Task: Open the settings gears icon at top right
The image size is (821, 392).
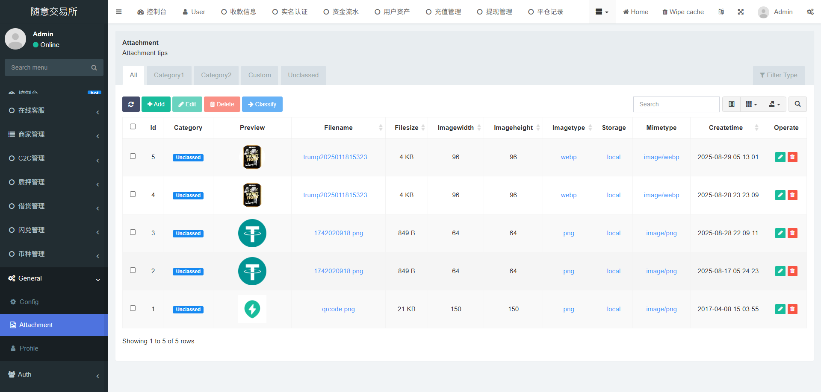Action: [x=810, y=12]
